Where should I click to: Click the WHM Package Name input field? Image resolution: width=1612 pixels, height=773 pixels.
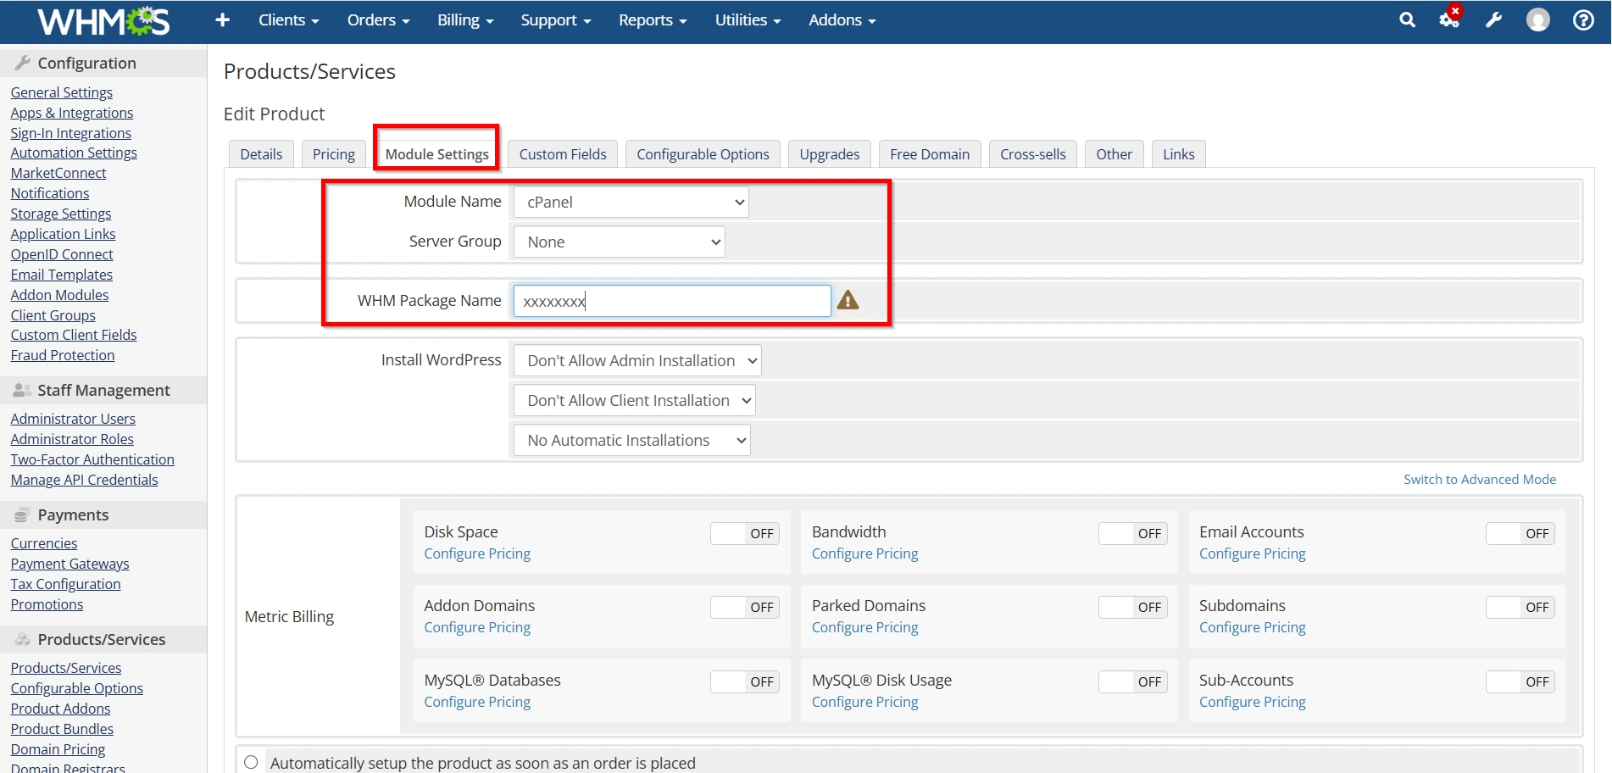tap(672, 301)
